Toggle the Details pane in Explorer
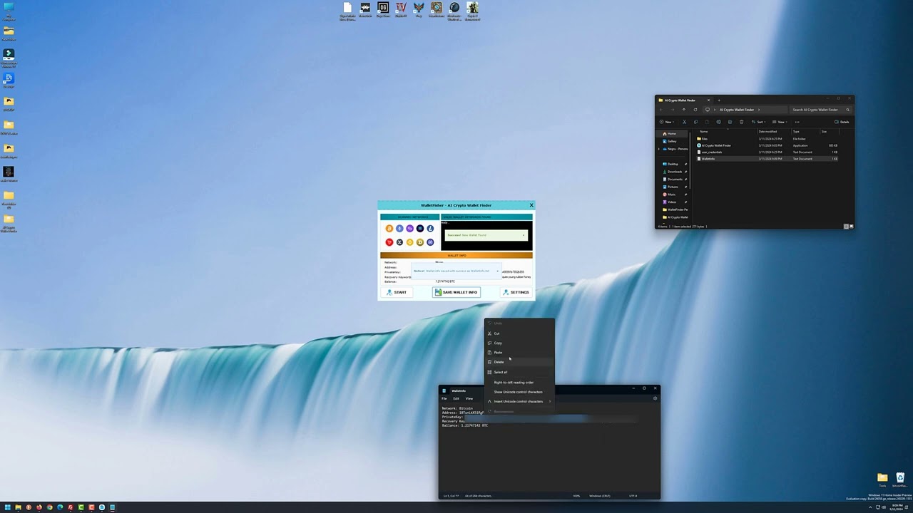Viewport: 913px width, 513px height. (x=842, y=122)
